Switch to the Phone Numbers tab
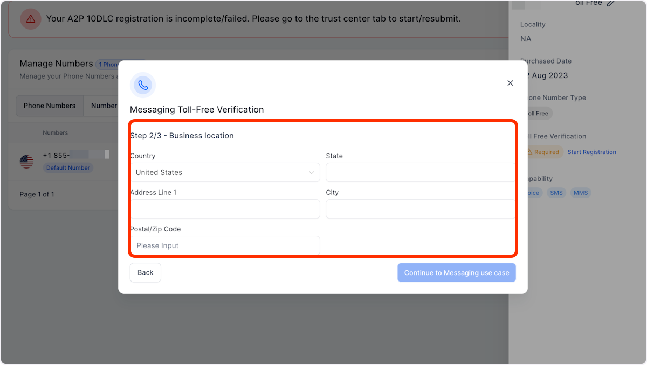 [x=49, y=106]
